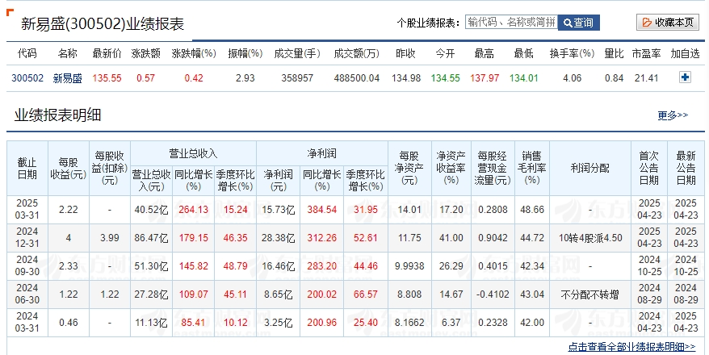
Task: Click net profit cell 15.73亿
Action: pos(278,210)
